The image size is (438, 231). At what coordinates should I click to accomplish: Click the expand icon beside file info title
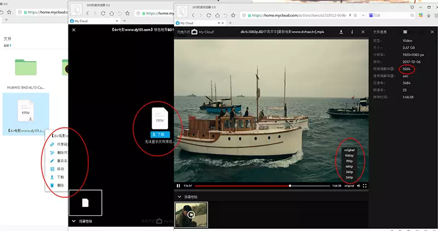[405, 32]
